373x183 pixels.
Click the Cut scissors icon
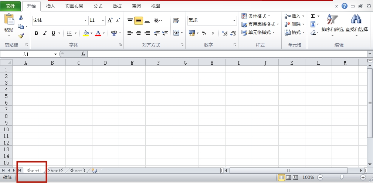click(x=21, y=17)
